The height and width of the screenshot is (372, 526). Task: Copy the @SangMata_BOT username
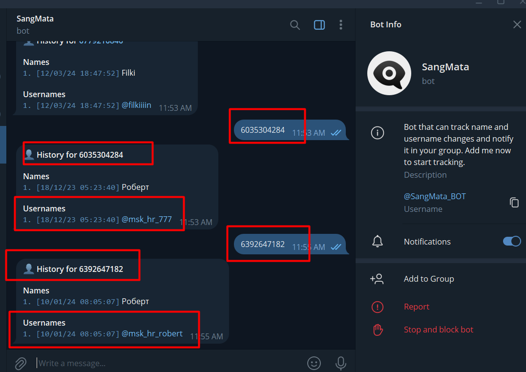pos(514,203)
